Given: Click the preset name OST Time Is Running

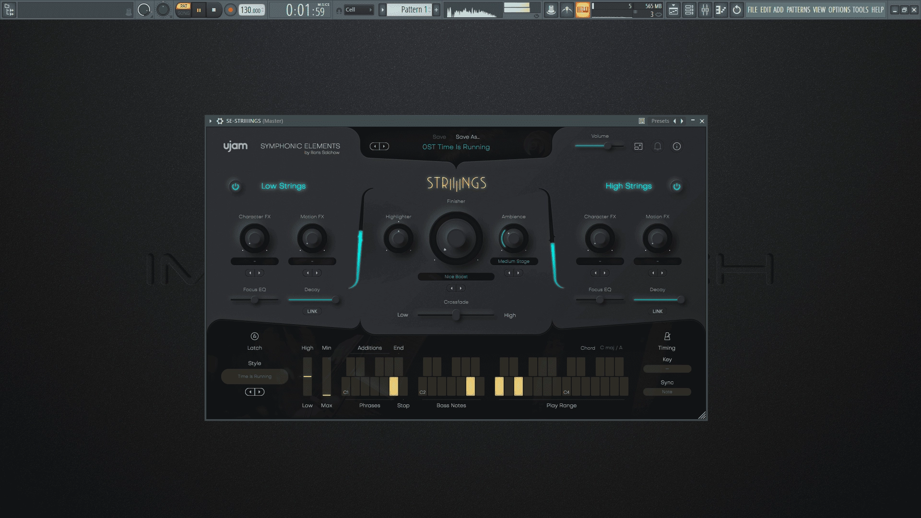Looking at the screenshot, I should pos(456,147).
